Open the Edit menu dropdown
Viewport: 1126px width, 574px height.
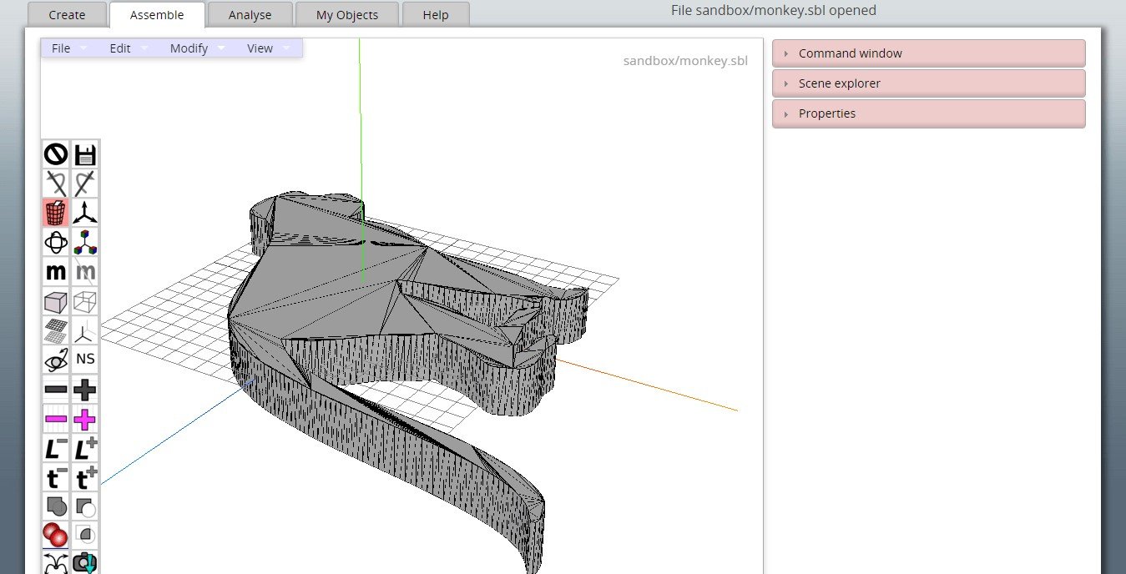[129, 48]
